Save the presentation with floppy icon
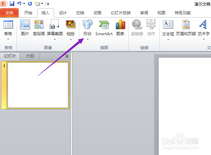 12,4
